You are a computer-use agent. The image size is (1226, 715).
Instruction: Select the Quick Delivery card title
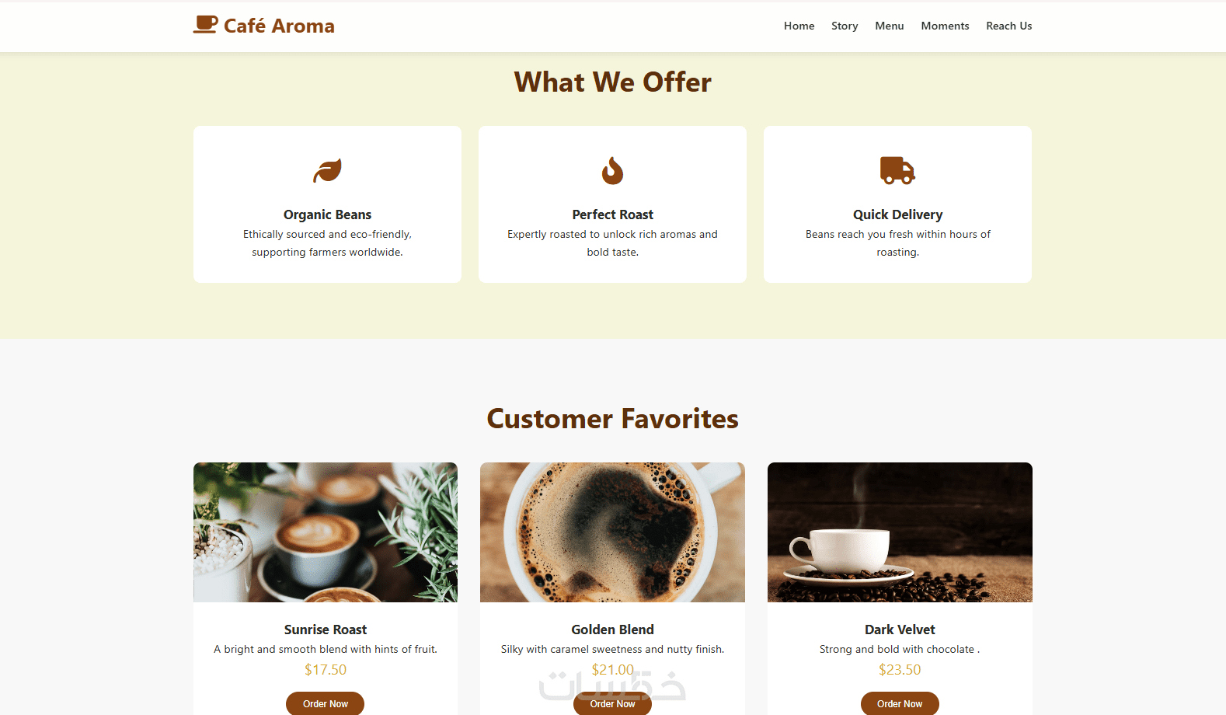pos(897,214)
